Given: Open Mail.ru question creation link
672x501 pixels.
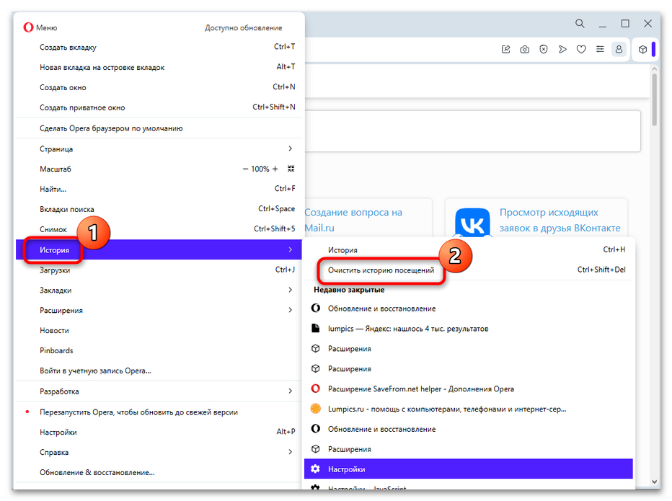Looking at the screenshot, I should click(353, 221).
